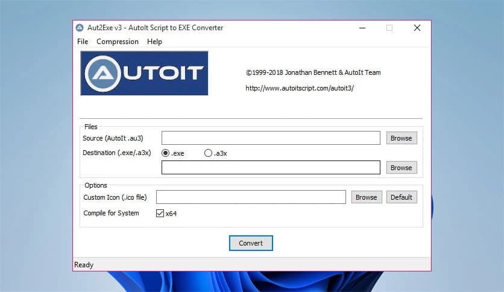Open the Help menu
This screenshot has height=292, width=504.
coord(154,42)
